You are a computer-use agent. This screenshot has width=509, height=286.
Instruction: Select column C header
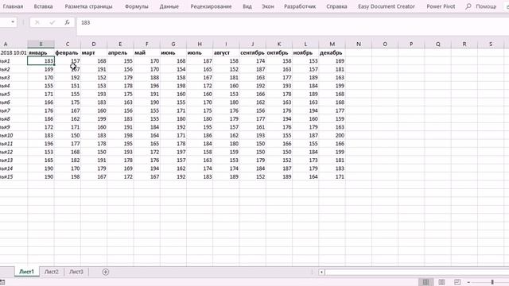coord(68,44)
